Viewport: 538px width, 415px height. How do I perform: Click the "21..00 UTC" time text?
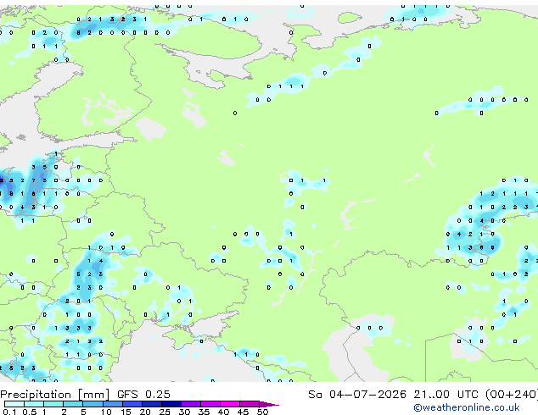click(446, 395)
